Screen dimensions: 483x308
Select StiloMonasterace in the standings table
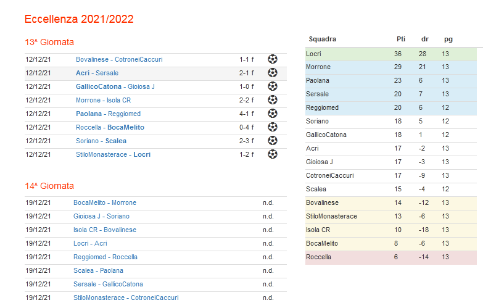pyautogui.click(x=331, y=216)
